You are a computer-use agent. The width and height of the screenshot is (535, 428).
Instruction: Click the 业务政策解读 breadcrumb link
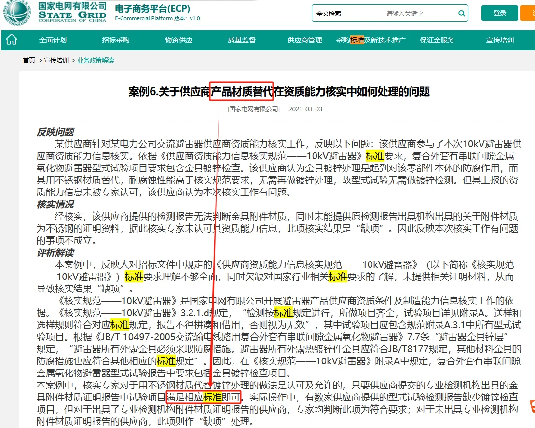[x=95, y=61]
